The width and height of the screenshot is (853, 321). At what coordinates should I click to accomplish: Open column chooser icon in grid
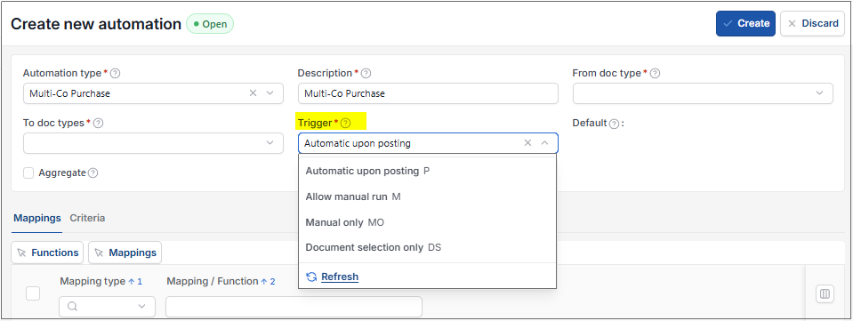click(825, 294)
